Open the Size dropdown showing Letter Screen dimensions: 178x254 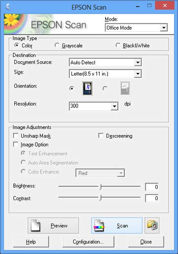105,73
